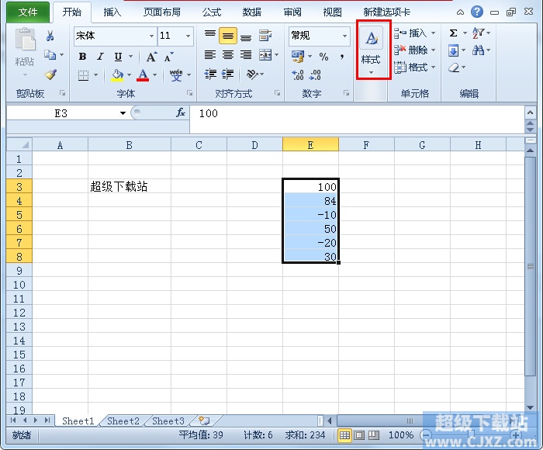Open number group dialog launcher
Image resolution: width=543 pixels, height=450 pixels.
(346, 93)
